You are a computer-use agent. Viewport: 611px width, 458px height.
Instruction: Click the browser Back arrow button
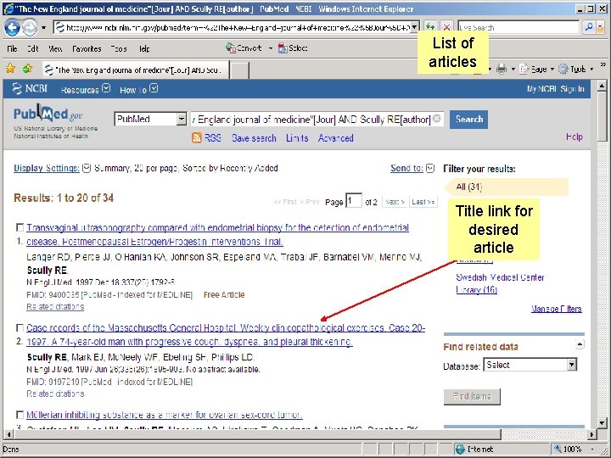click(12, 27)
